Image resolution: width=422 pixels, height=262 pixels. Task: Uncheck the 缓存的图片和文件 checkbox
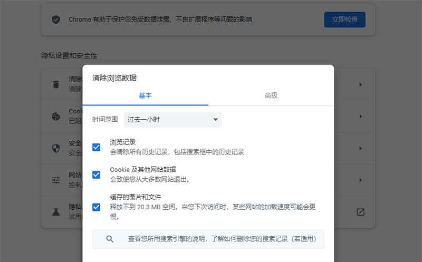(x=96, y=207)
